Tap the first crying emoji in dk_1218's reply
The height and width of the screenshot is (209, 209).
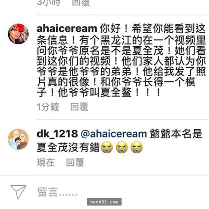107,147
